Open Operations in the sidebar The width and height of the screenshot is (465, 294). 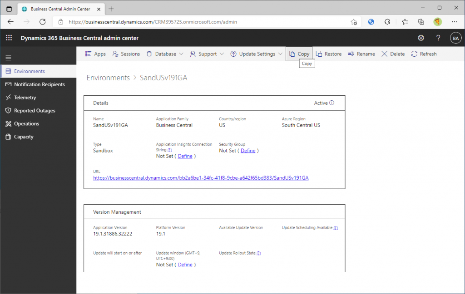39,123
